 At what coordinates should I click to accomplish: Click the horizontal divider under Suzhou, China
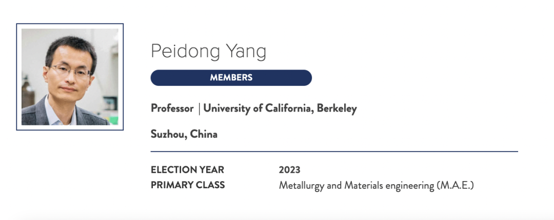click(x=334, y=151)
